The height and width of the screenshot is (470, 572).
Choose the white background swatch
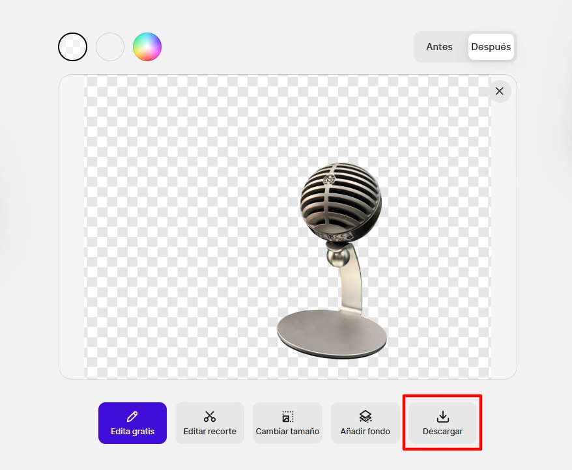pos(110,47)
